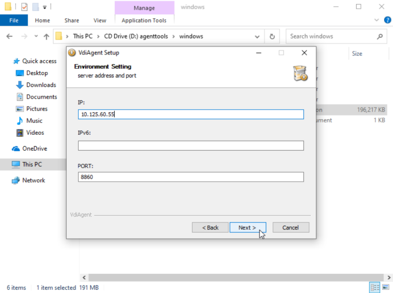This screenshot has width=393, height=293.
Task: Open the Customize Quick Access Toolbar dropdown
Action: 45,7
